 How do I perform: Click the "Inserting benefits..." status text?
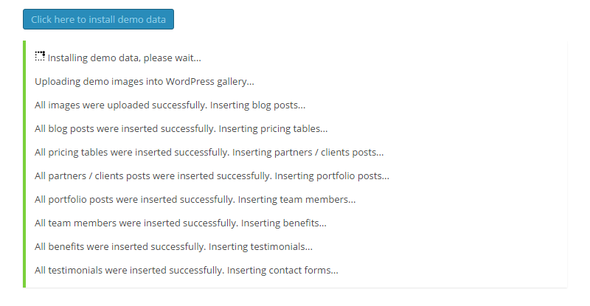point(284,223)
